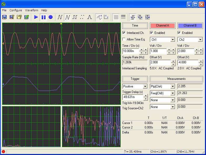The width and height of the screenshot is (206, 155).
Task: Click the first floppy disk Save icon
Action: point(4,17)
